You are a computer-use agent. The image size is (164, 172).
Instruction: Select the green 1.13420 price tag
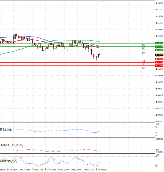tap(159, 43)
